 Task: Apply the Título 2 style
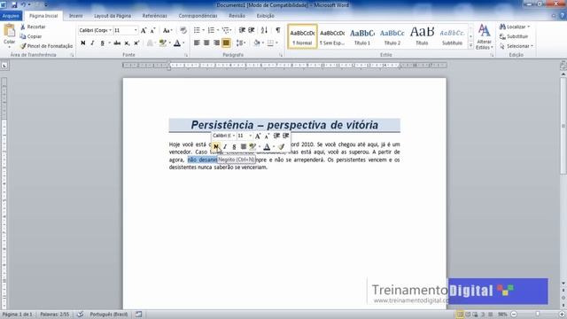392,36
